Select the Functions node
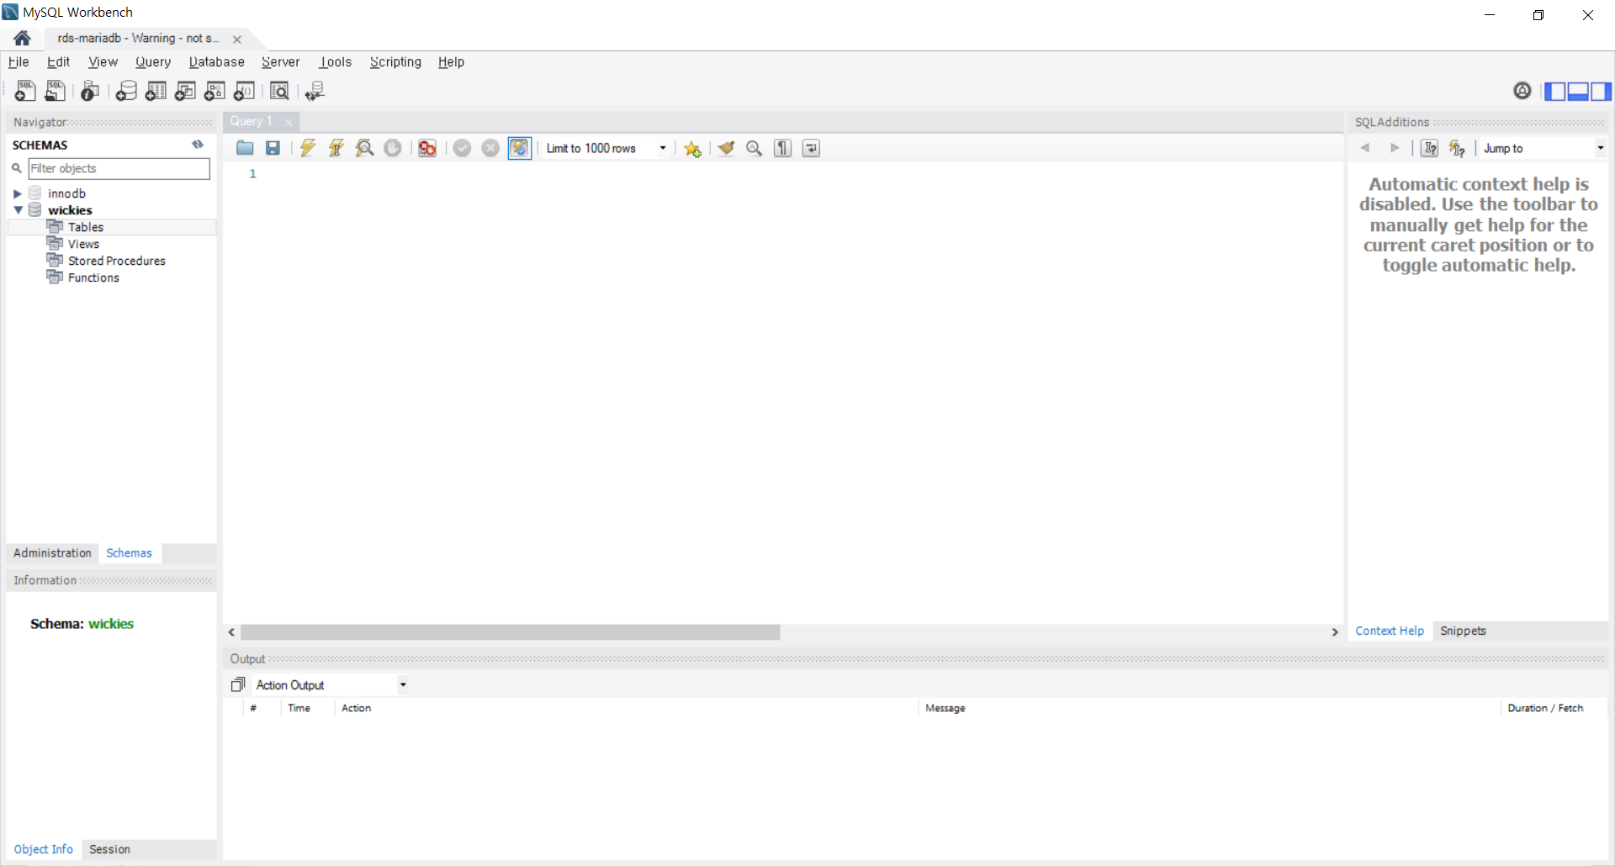Screen dimensions: 1615x866 93,277
